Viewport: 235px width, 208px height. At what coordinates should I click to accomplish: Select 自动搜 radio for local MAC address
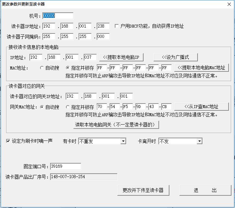[x=42, y=68]
